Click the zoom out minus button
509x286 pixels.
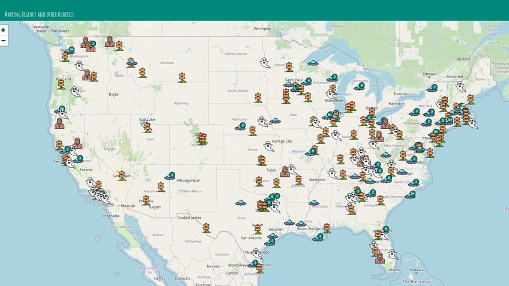tap(4, 41)
